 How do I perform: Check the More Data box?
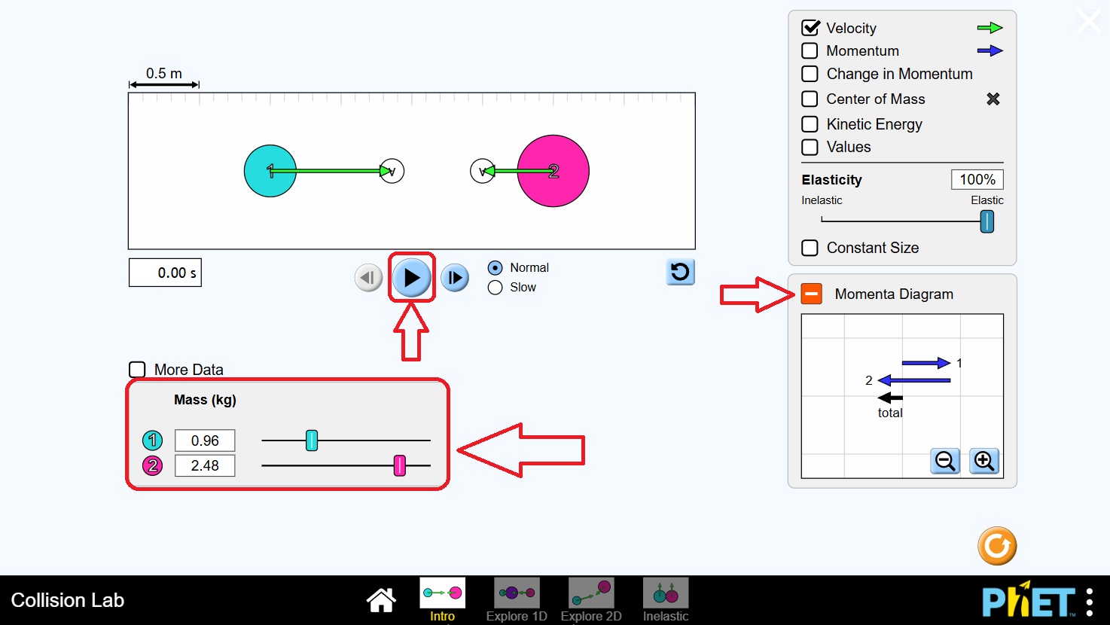[137, 369]
